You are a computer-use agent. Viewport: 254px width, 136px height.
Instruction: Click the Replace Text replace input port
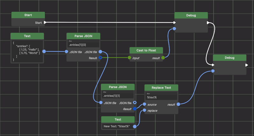(145, 111)
